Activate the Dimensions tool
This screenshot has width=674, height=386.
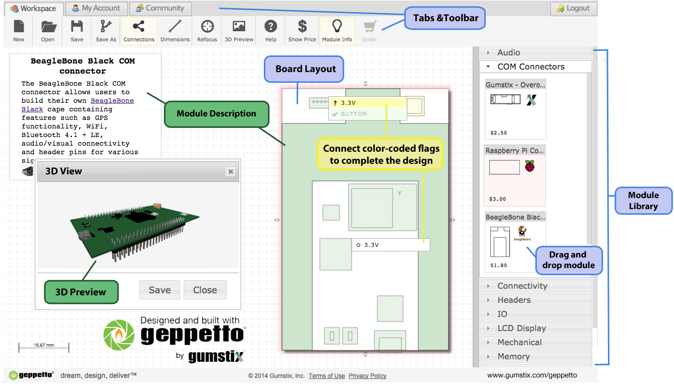[175, 30]
